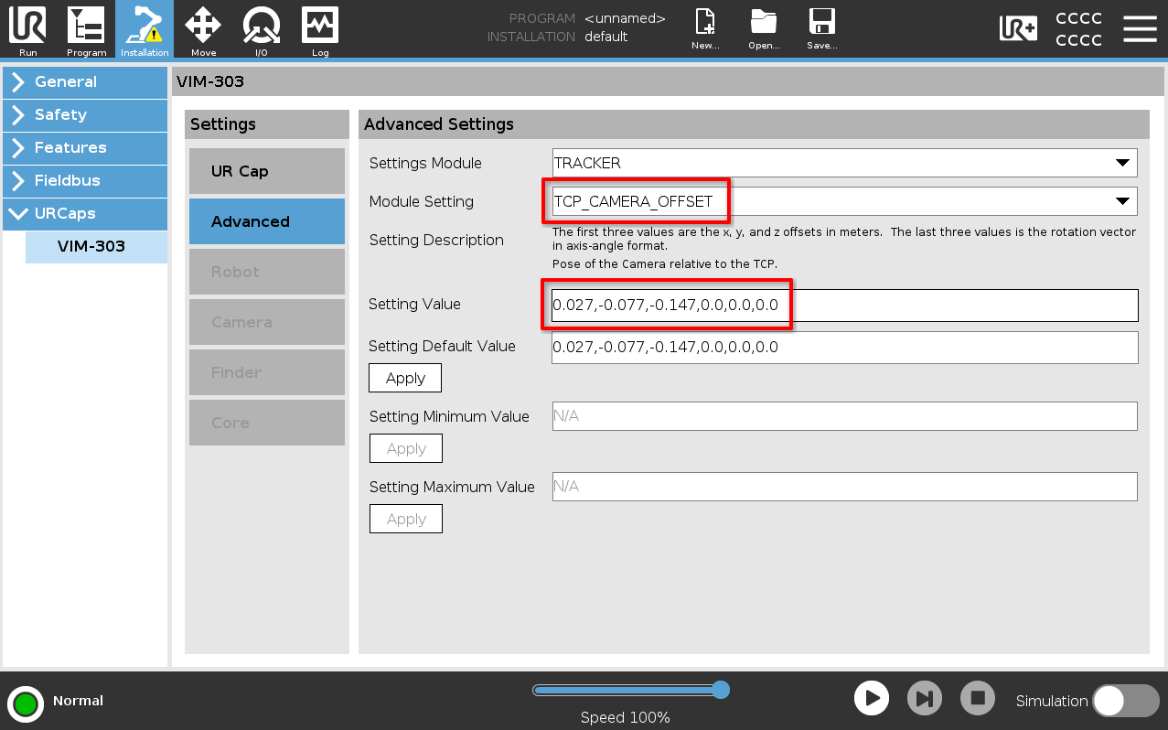Open the hamburger menu
Image resolution: width=1168 pixels, height=730 pixels.
coord(1140,29)
